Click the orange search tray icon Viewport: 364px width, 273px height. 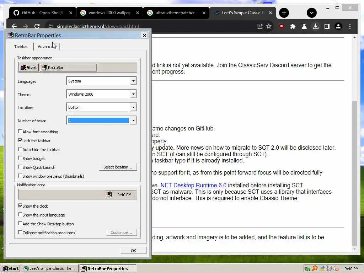point(315,269)
